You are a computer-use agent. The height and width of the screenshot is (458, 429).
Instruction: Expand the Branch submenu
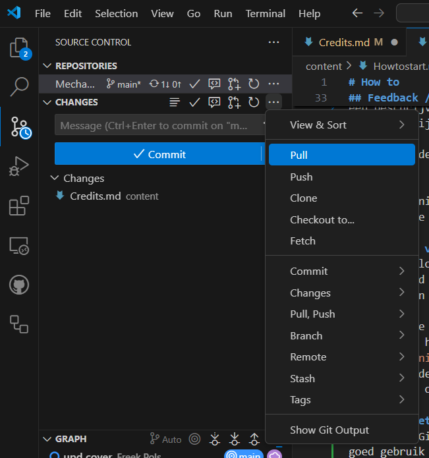342,335
